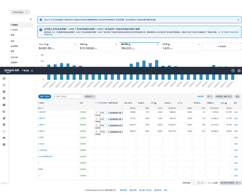The height and width of the screenshot is (194, 242).
Task: Open the image stack creative icon
Action: (x=4, y=105)
